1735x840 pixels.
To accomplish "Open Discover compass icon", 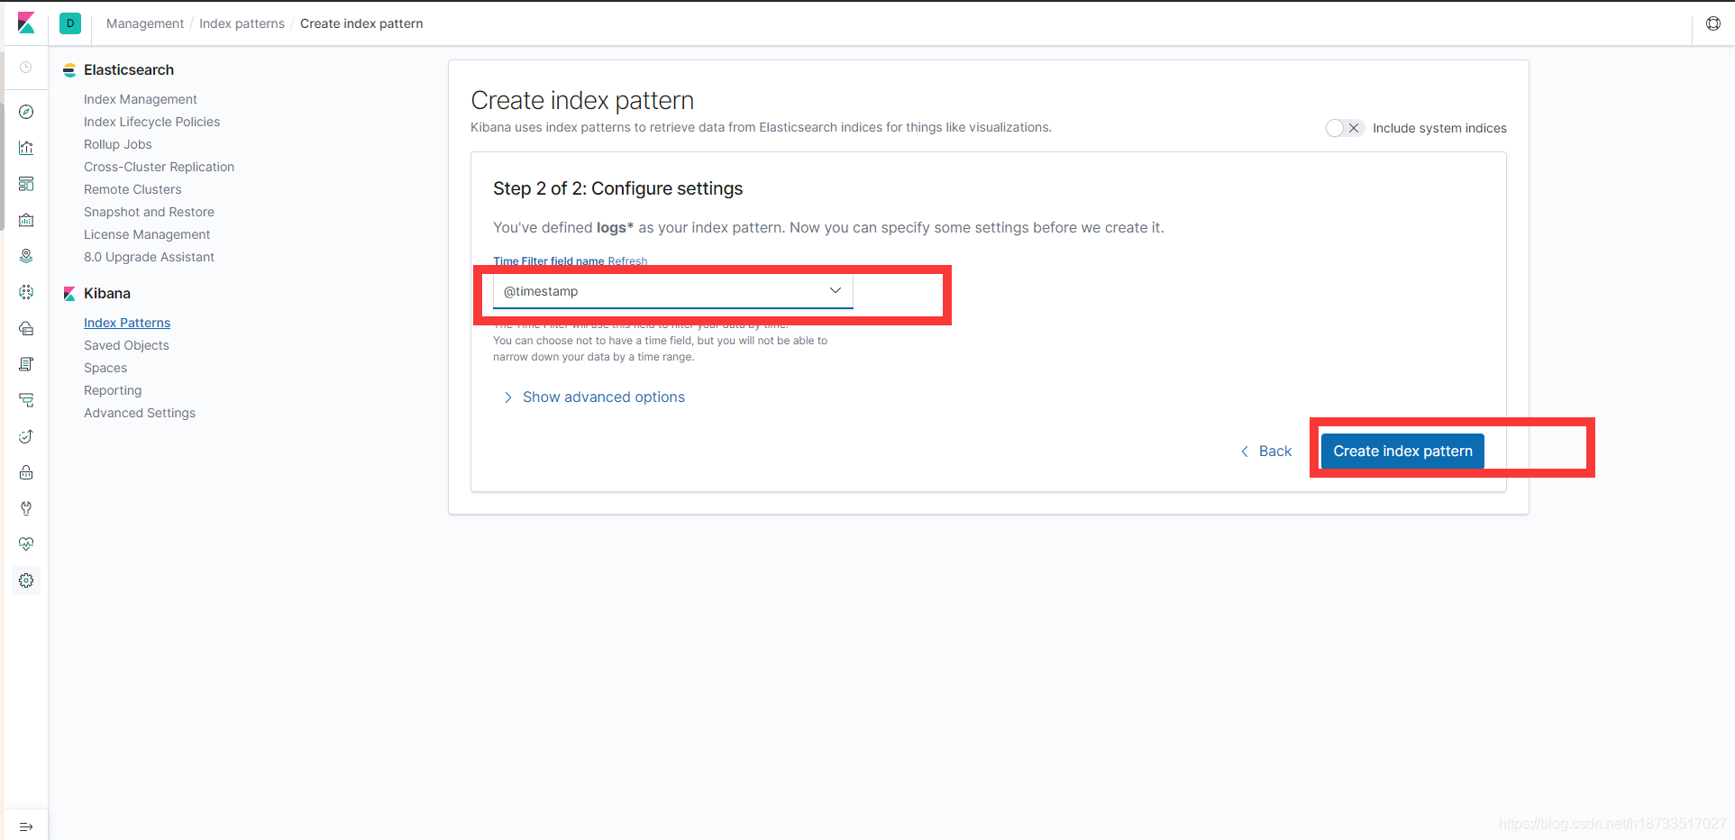I will [x=26, y=112].
